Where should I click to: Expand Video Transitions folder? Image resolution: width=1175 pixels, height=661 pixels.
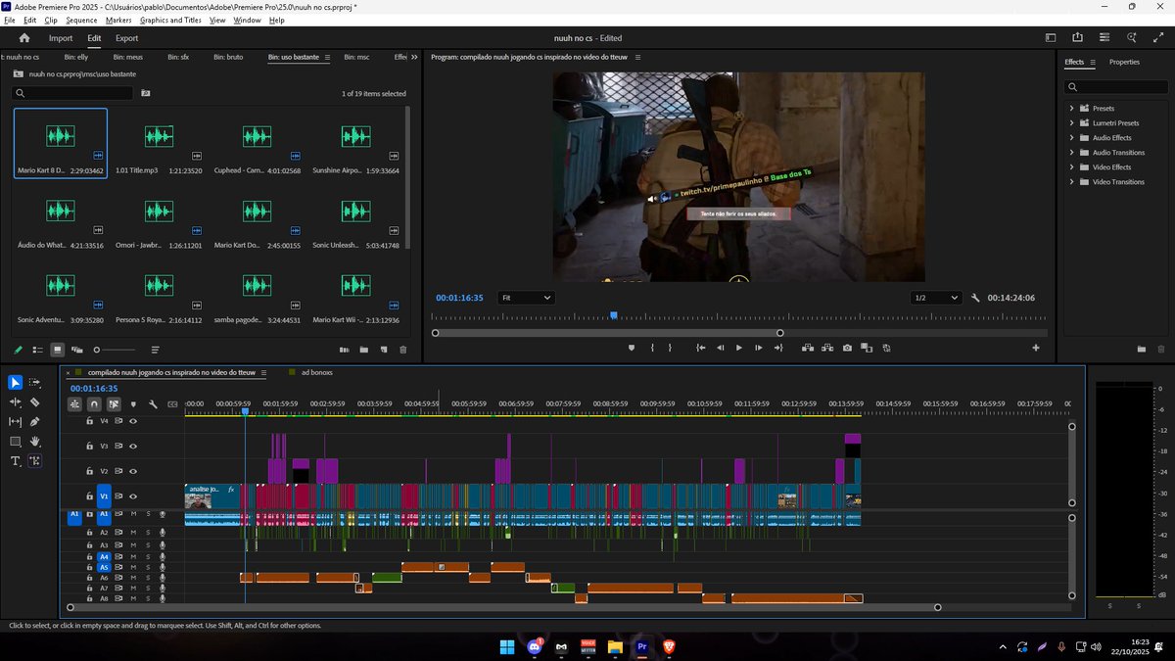click(1072, 181)
